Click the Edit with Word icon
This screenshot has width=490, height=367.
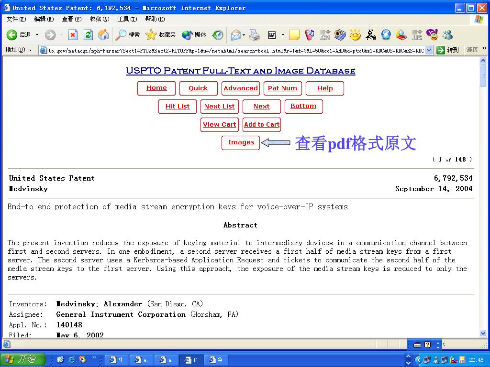pos(272,34)
